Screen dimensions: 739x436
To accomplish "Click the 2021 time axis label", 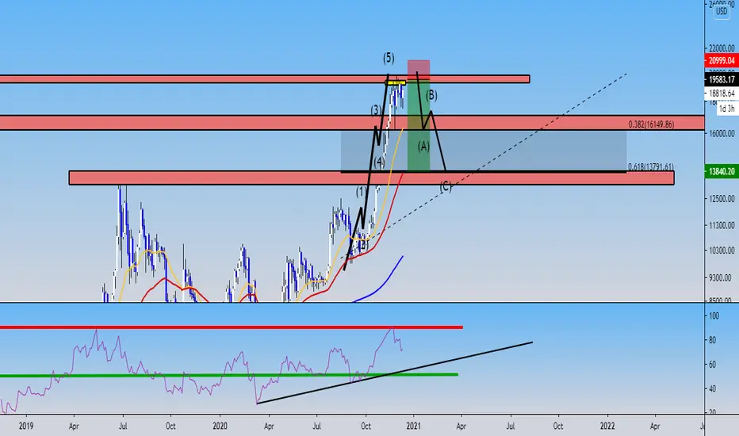I will coord(413,426).
